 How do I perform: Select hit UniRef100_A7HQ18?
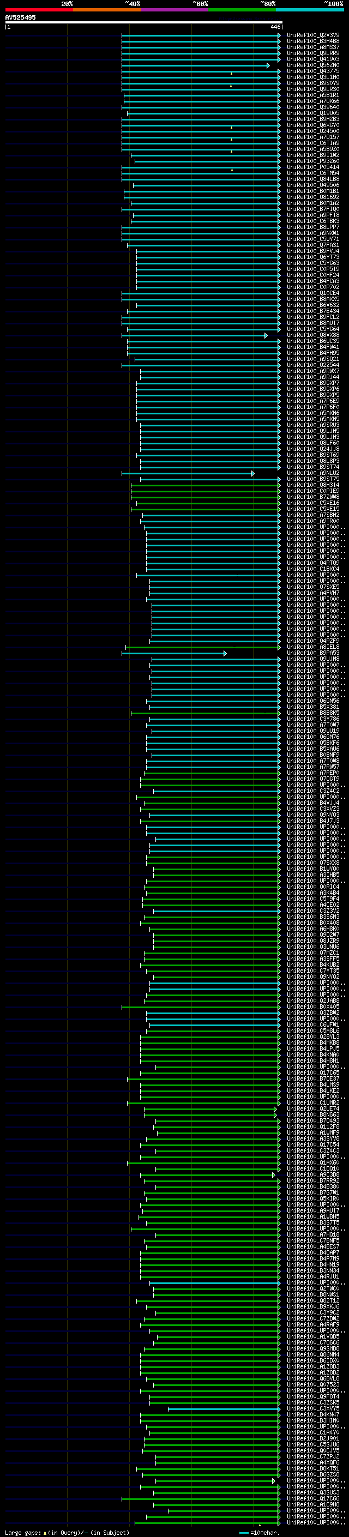(x=313, y=1235)
